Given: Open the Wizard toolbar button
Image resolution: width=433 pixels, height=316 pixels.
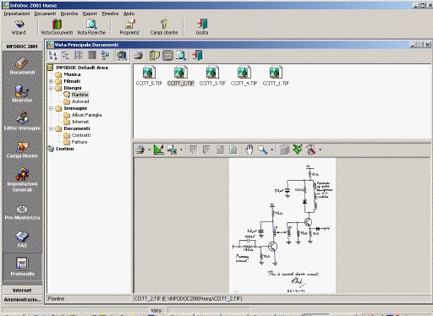Looking at the screenshot, I should (x=19, y=27).
